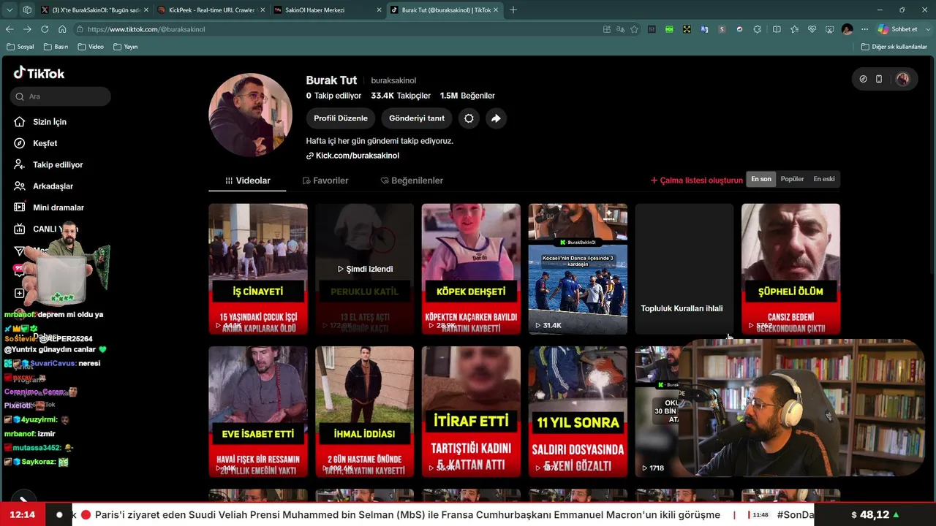
Task: Open the İŞ CİNAYETİ video
Action: [258, 269]
